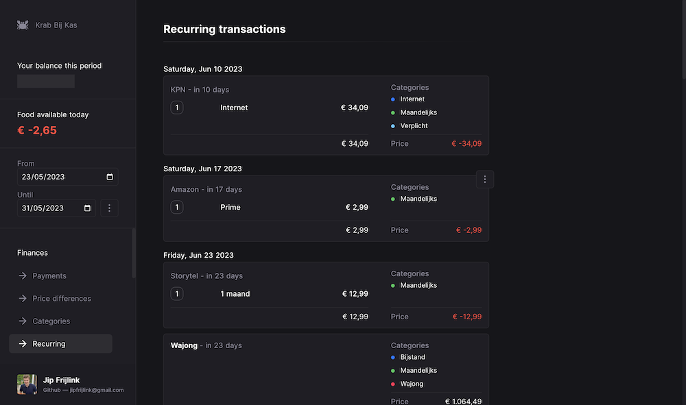Open the calendar icon in the From field
Screen dimensions: 686x405
point(109,177)
